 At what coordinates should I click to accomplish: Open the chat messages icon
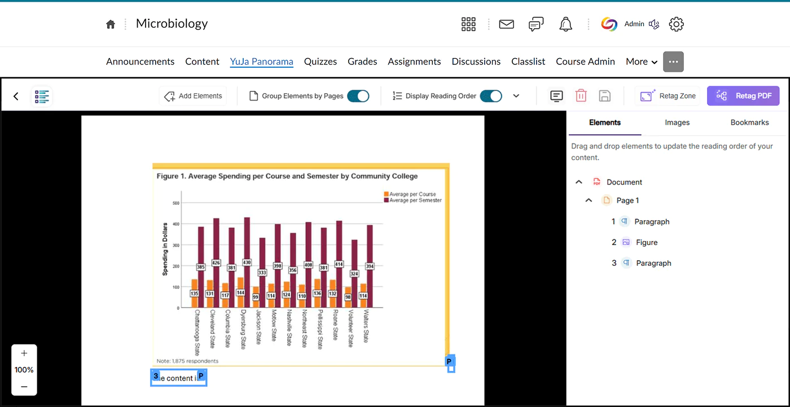pyautogui.click(x=536, y=24)
